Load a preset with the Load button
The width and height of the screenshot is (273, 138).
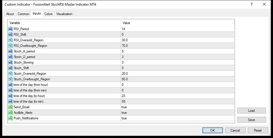pyautogui.click(x=251, y=111)
